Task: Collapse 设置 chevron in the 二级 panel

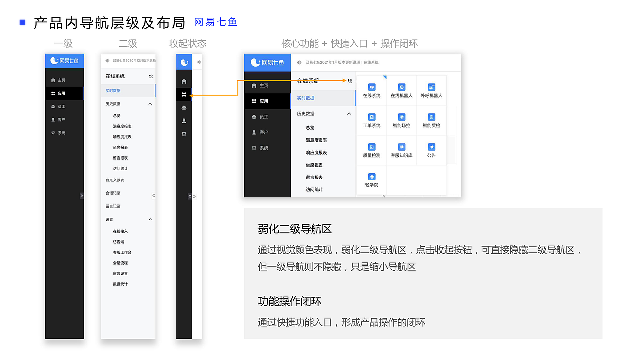Action: pos(150,219)
